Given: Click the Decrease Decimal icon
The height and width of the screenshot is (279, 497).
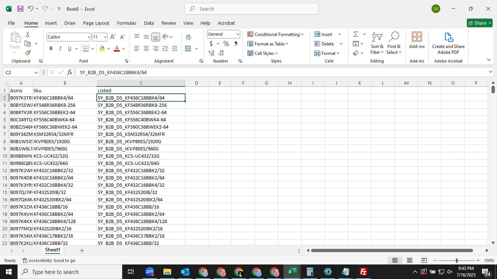Looking at the screenshot, I should point(221,53).
